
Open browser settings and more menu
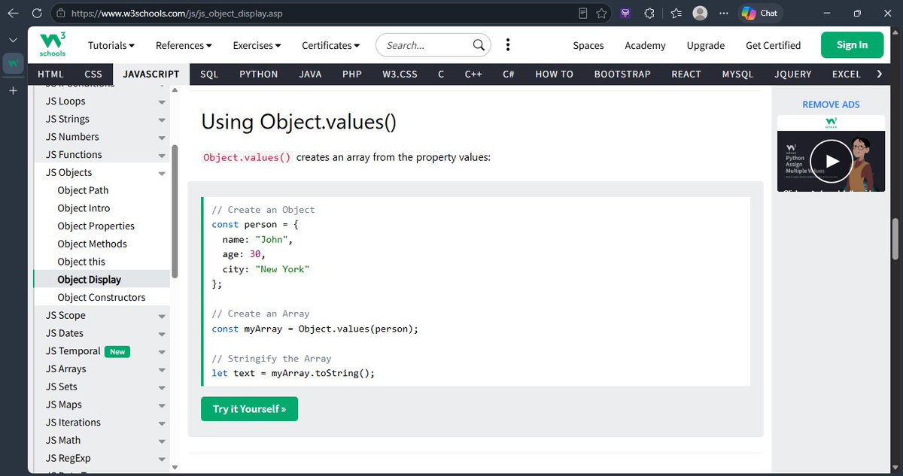click(724, 13)
